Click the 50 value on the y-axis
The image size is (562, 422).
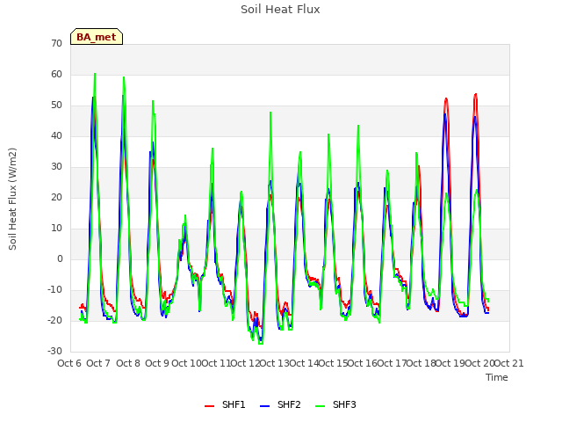56,105
